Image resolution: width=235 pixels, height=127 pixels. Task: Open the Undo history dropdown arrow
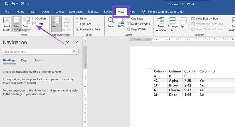pyautogui.click(x=17, y=4)
